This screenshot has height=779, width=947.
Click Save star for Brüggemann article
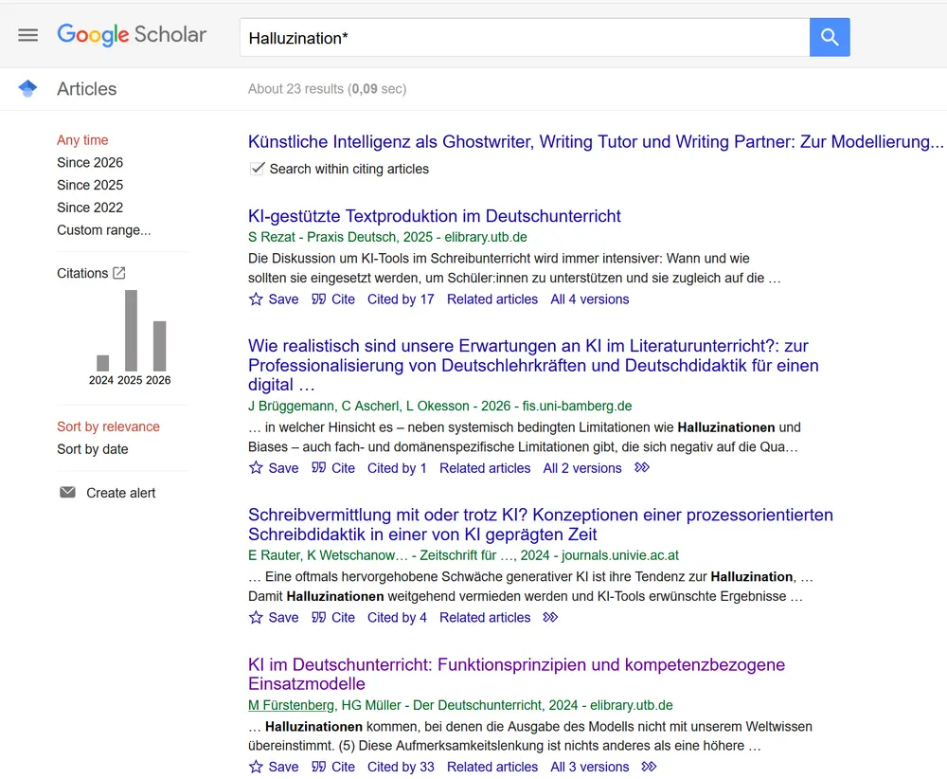point(256,468)
